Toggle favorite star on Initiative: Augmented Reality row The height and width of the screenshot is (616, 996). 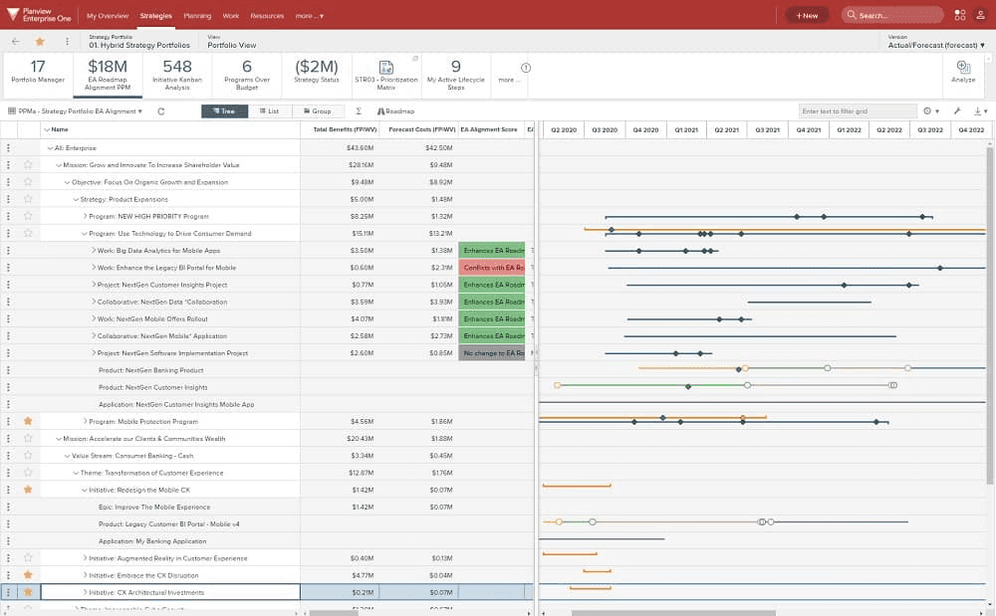point(28,558)
